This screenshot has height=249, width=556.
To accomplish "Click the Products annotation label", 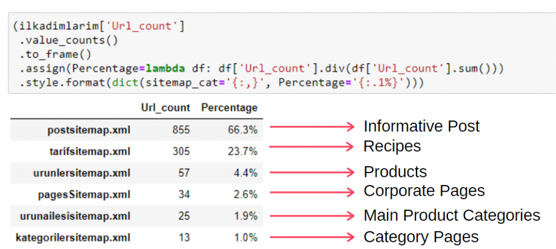I will pos(395,172).
